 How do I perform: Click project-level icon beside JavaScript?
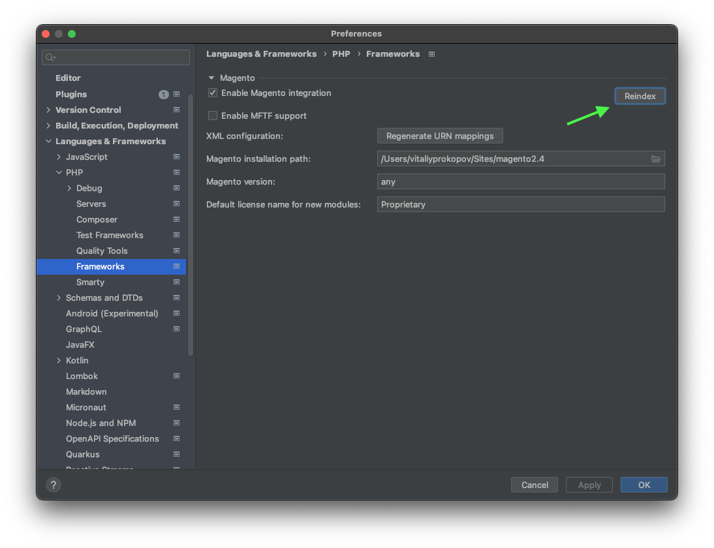tap(177, 157)
